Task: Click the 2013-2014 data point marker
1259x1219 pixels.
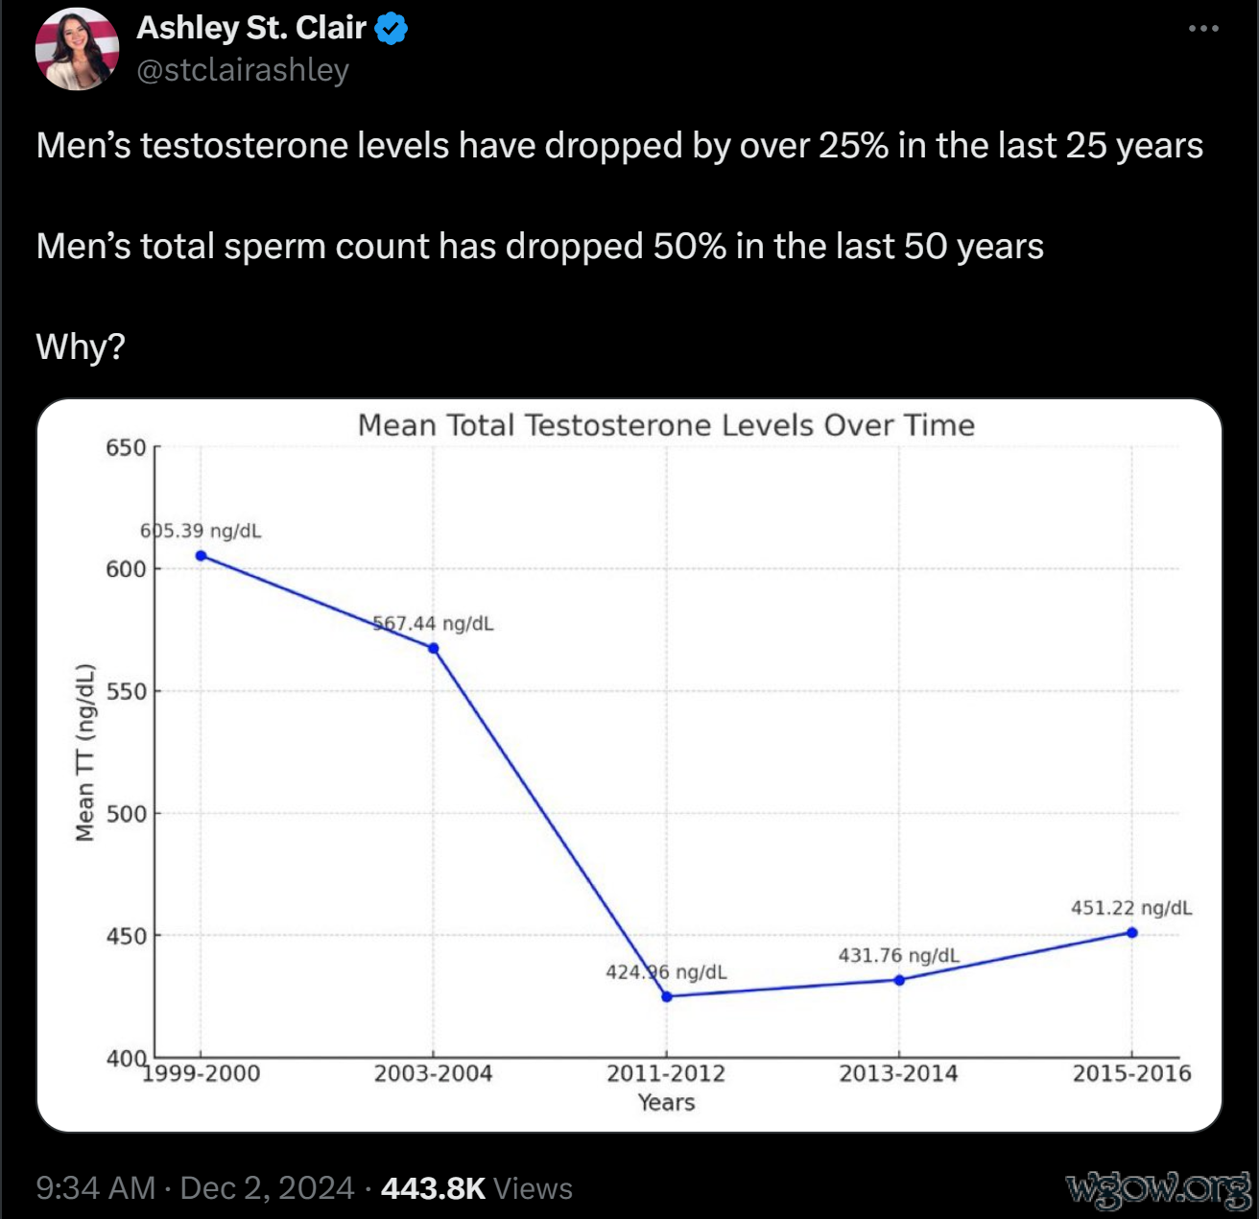Action: point(899,980)
